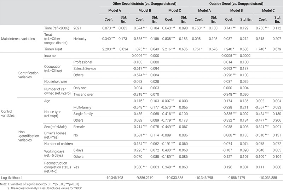Click the "Reconstruction completion status" row label

click(57, 166)
